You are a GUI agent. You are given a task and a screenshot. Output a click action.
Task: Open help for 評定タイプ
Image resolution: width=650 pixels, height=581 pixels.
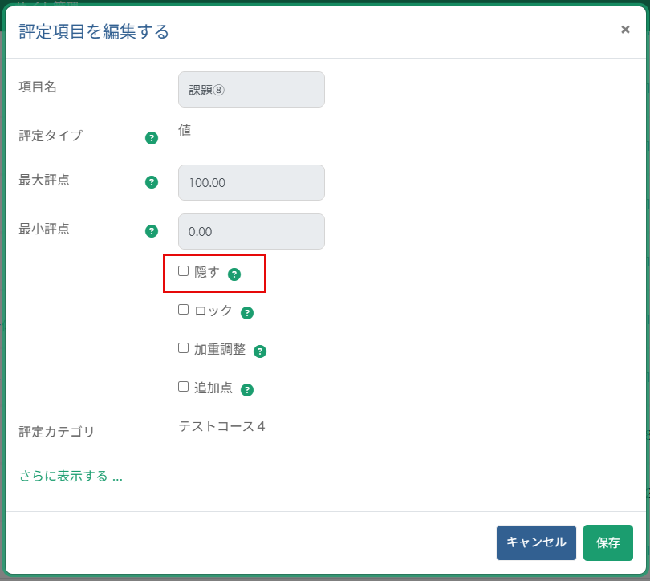pyautogui.click(x=152, y=138)
